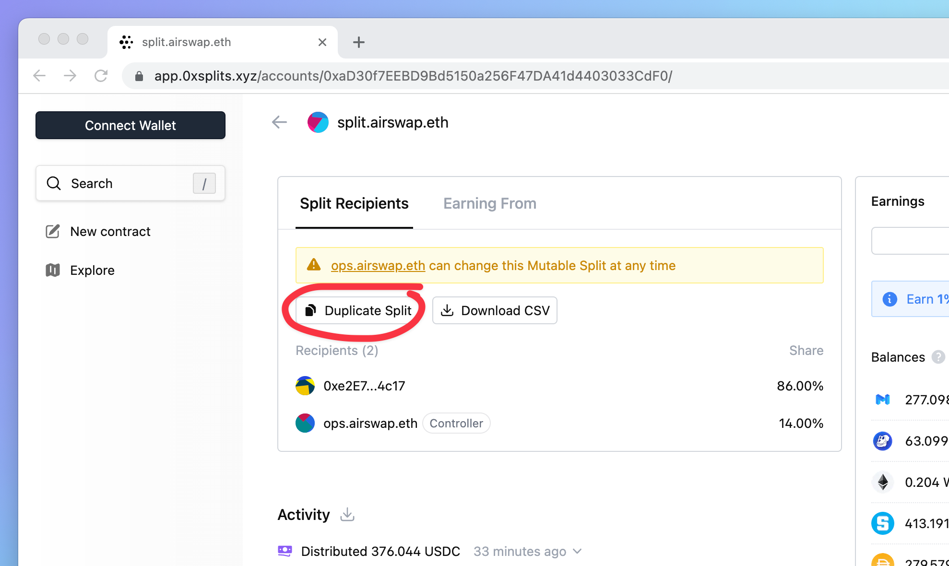The height and width of the screenshot is (566, 949).
Task: Open the ops.airswap.eth link in the warning
Action: pos(378,266)
